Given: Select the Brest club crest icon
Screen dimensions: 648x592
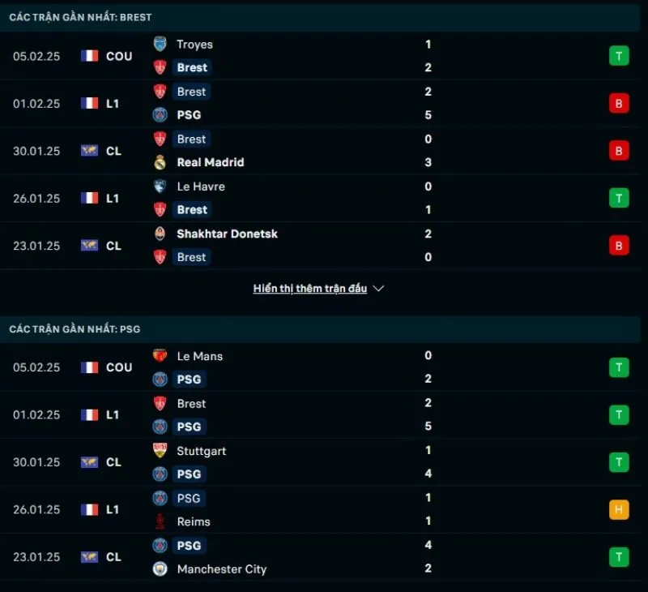Looking at the screenshot, I should pyautogui.click(x=160, y=67).
